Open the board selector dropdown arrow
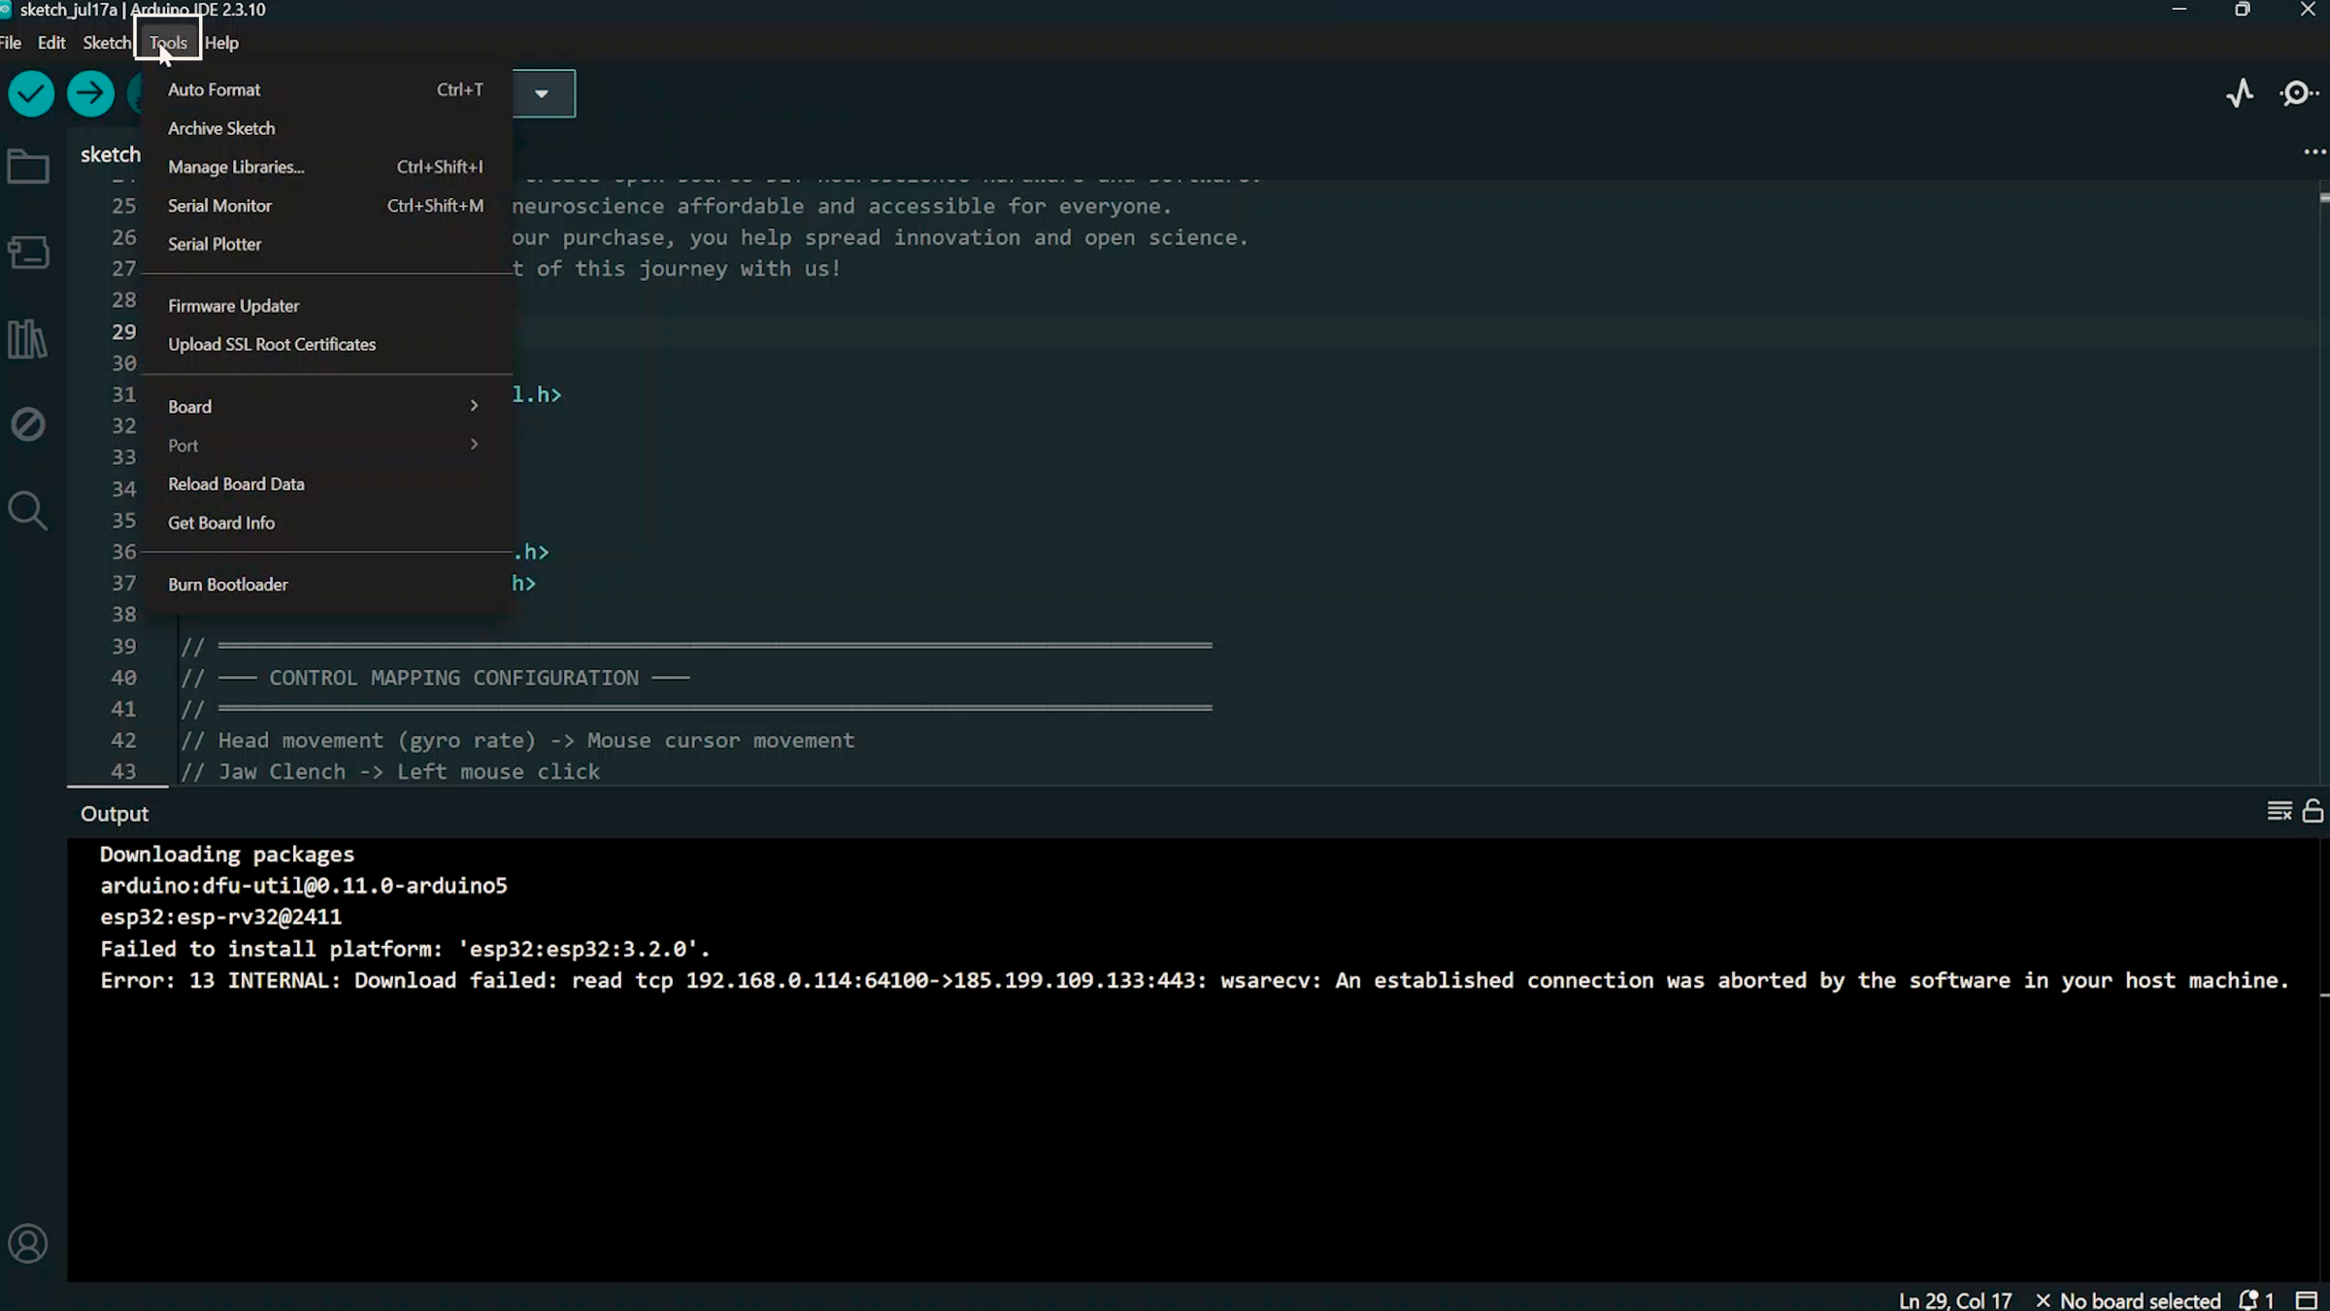 542,94
